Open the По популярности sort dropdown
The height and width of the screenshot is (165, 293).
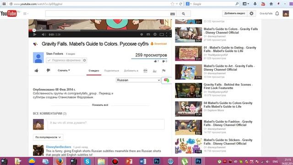(48, 137)
